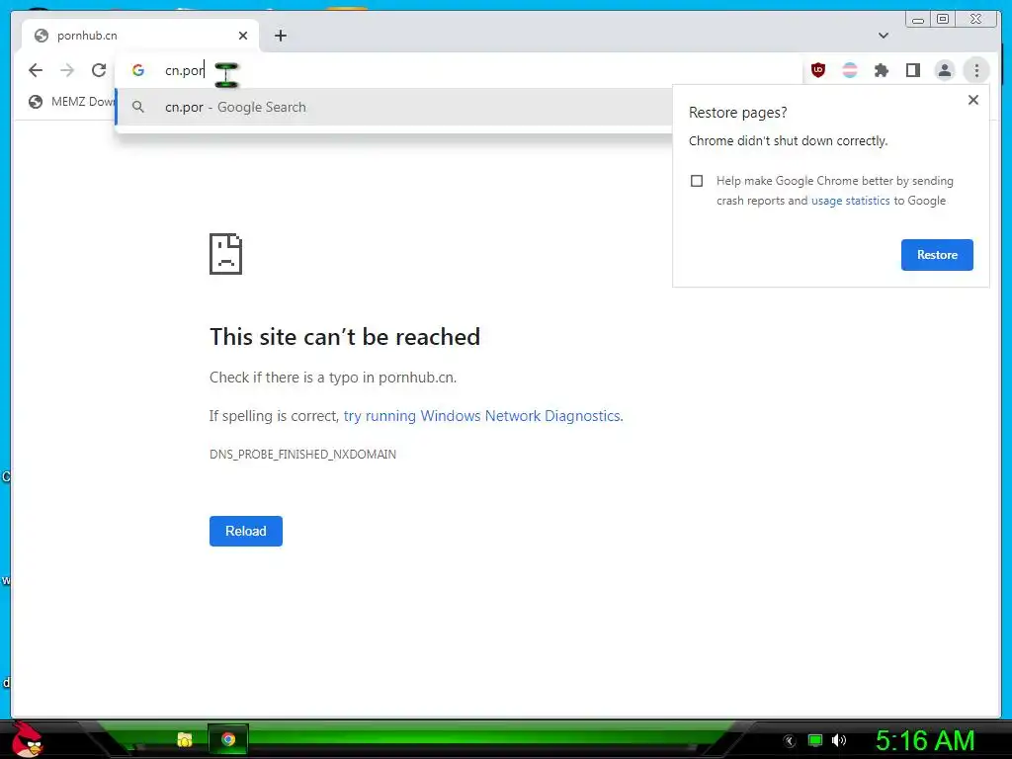Expand hidden tray icons arrow

coord(789,741)
